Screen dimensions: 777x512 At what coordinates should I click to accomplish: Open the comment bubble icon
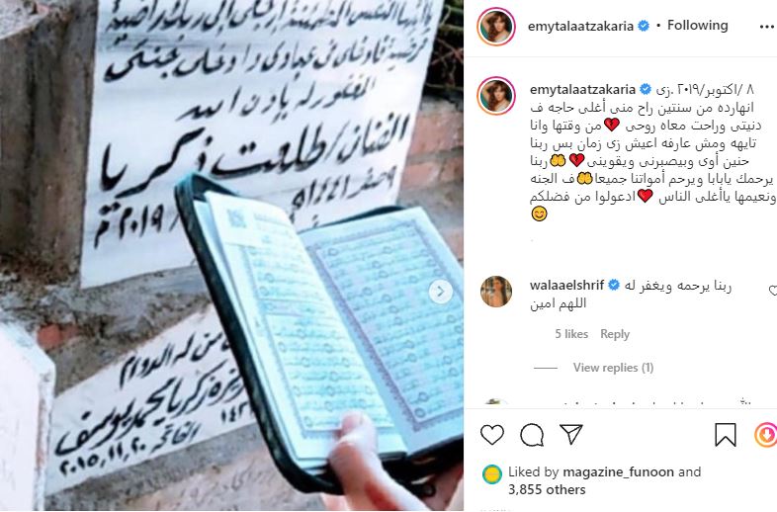532,435
